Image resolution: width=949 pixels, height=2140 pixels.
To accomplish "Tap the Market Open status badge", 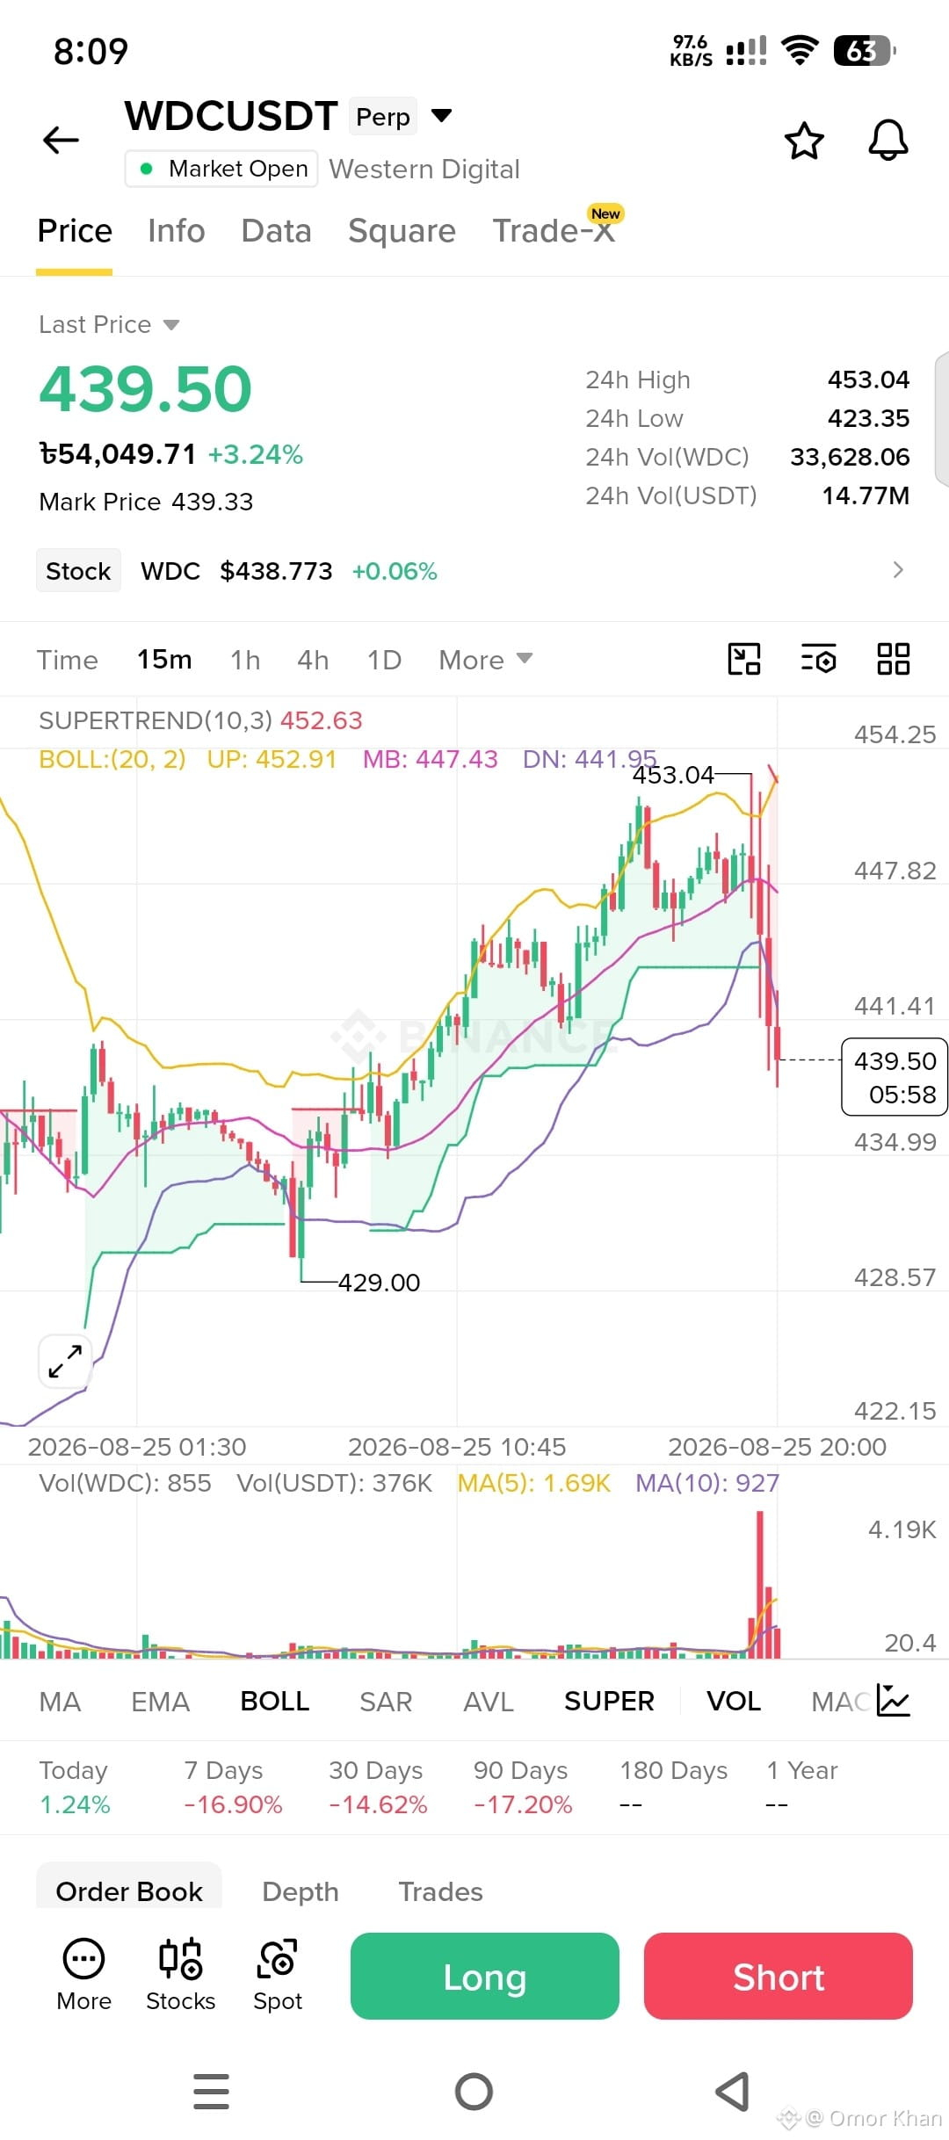I will point(221,169).
